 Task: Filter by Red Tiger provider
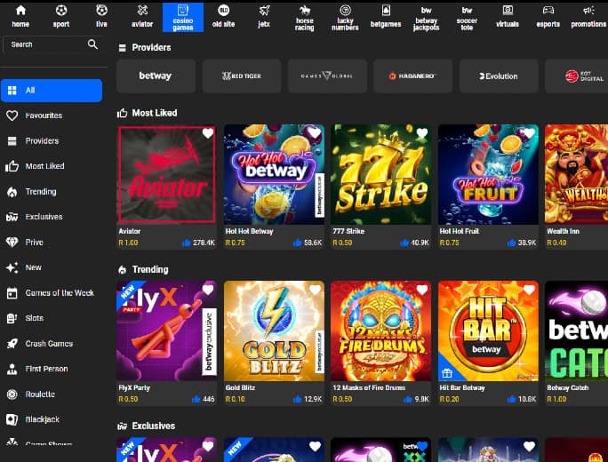pyautogui.click(x=242, y=76)
